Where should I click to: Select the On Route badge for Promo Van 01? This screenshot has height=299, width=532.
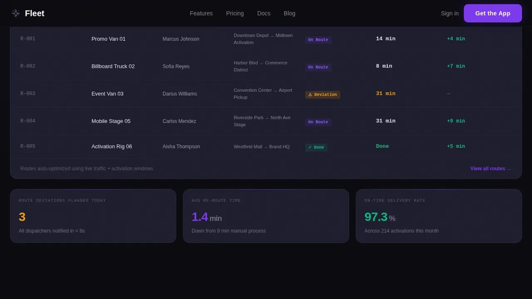(318, 39)
